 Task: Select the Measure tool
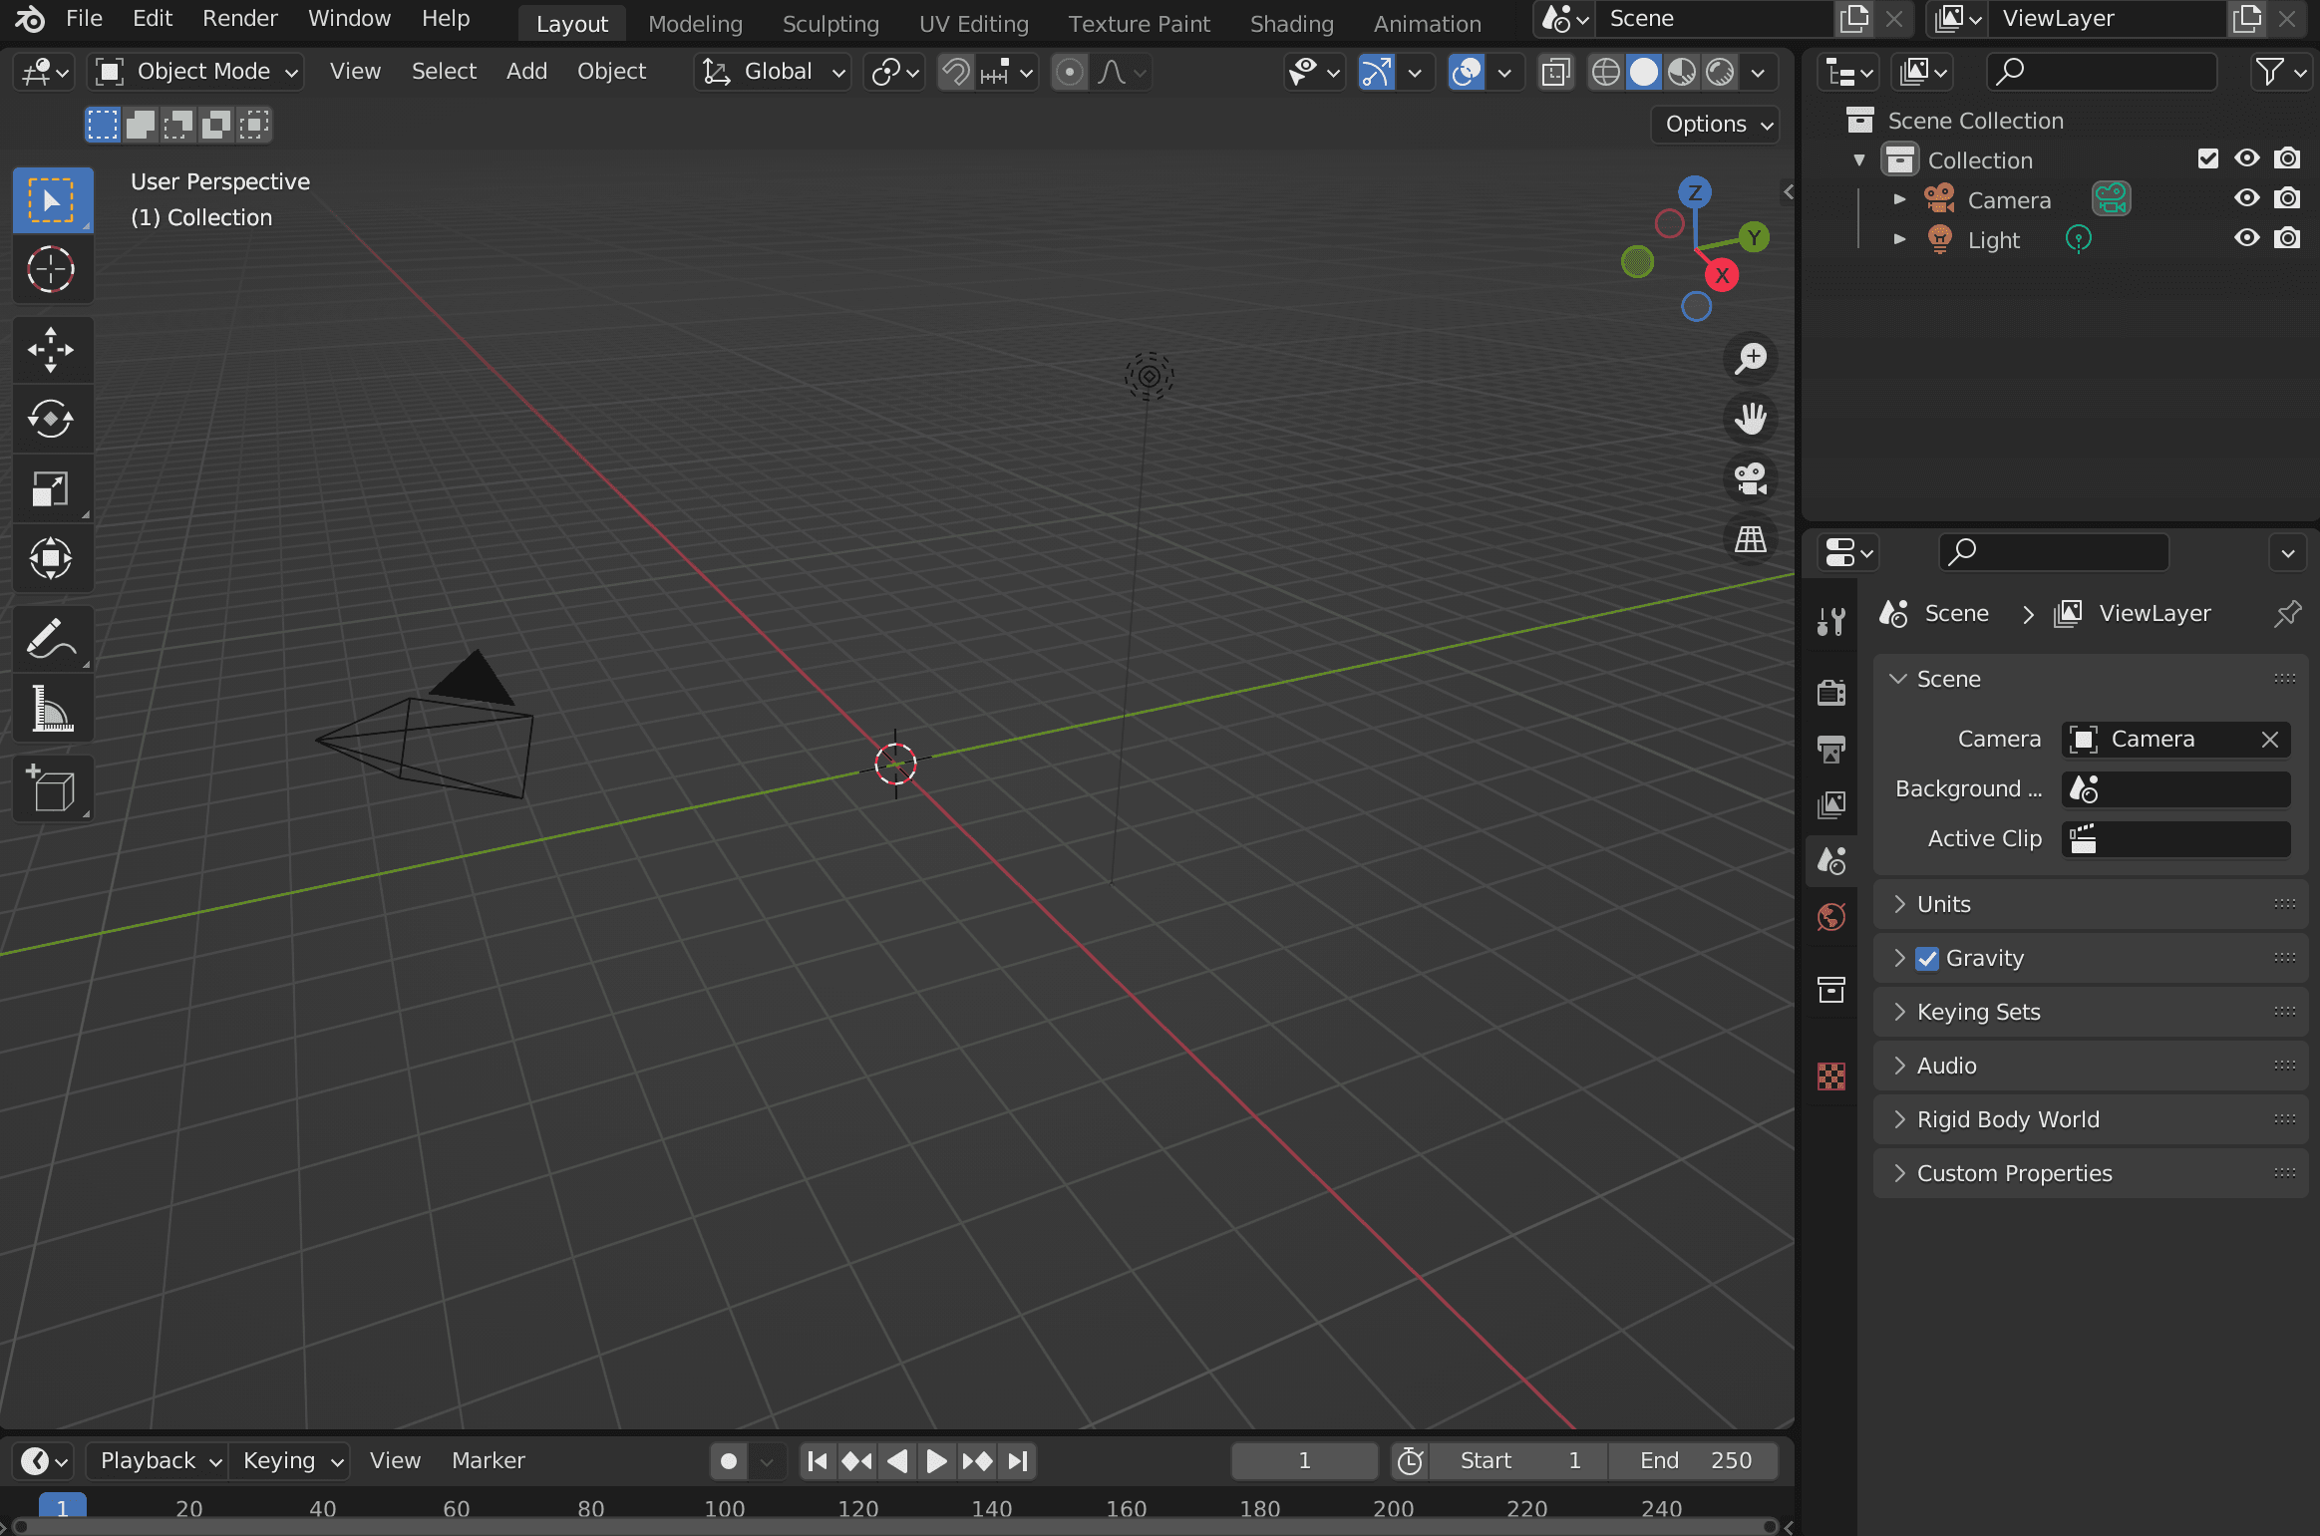[x=52, y=709]
